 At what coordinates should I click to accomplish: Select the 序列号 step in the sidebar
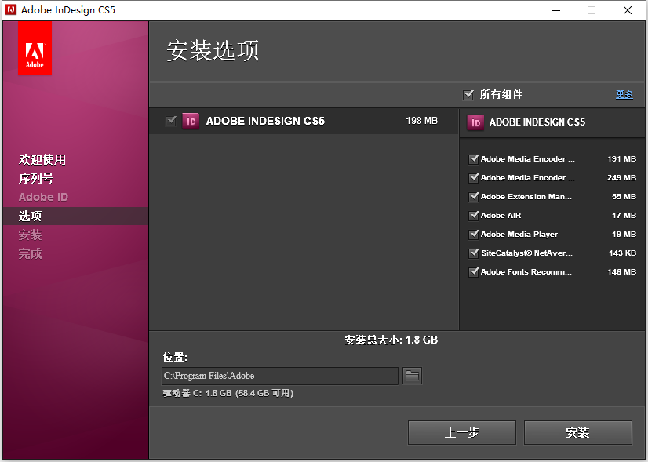pyautogui.click(x=36, y=179)
